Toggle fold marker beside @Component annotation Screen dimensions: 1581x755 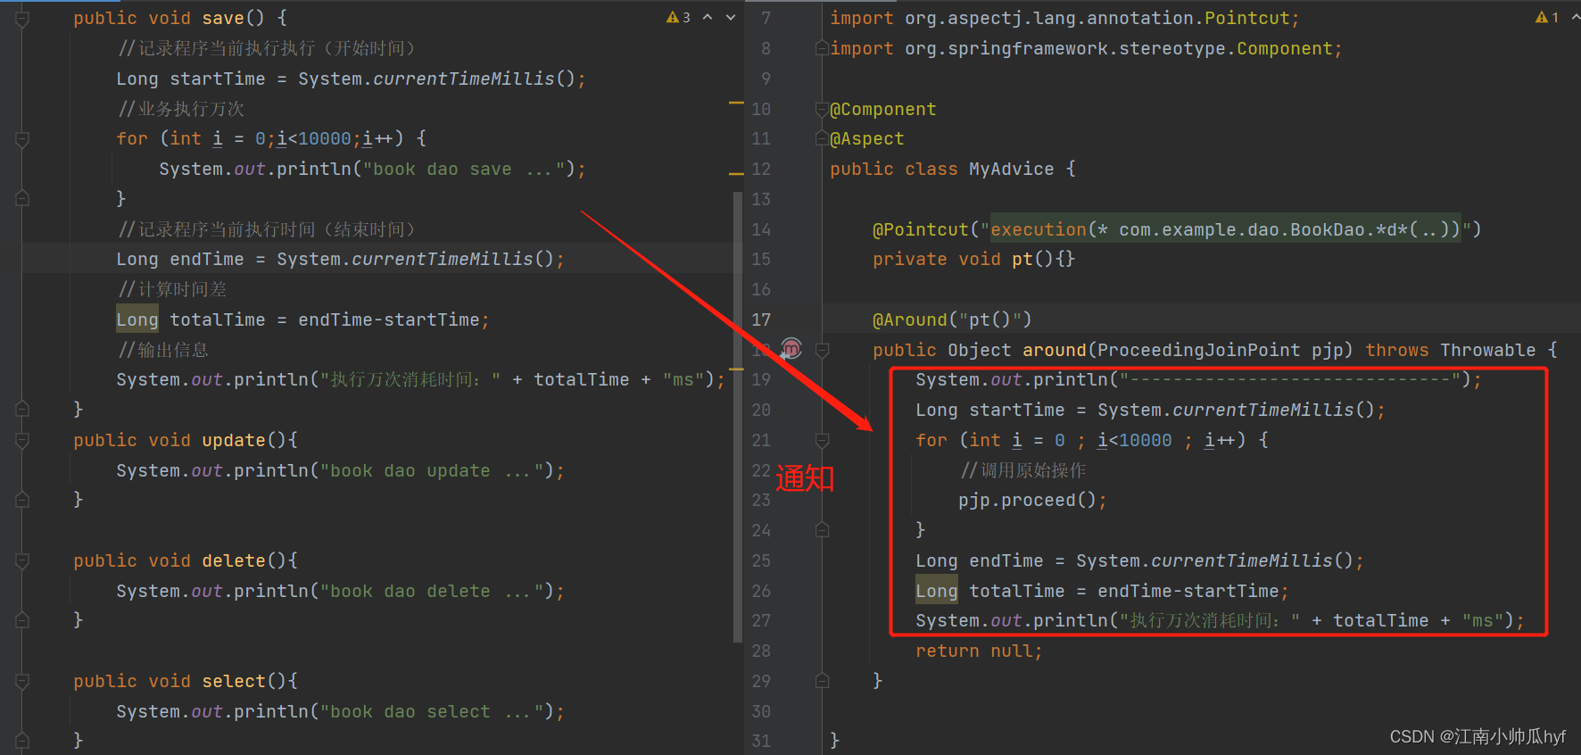pos(823,109)
